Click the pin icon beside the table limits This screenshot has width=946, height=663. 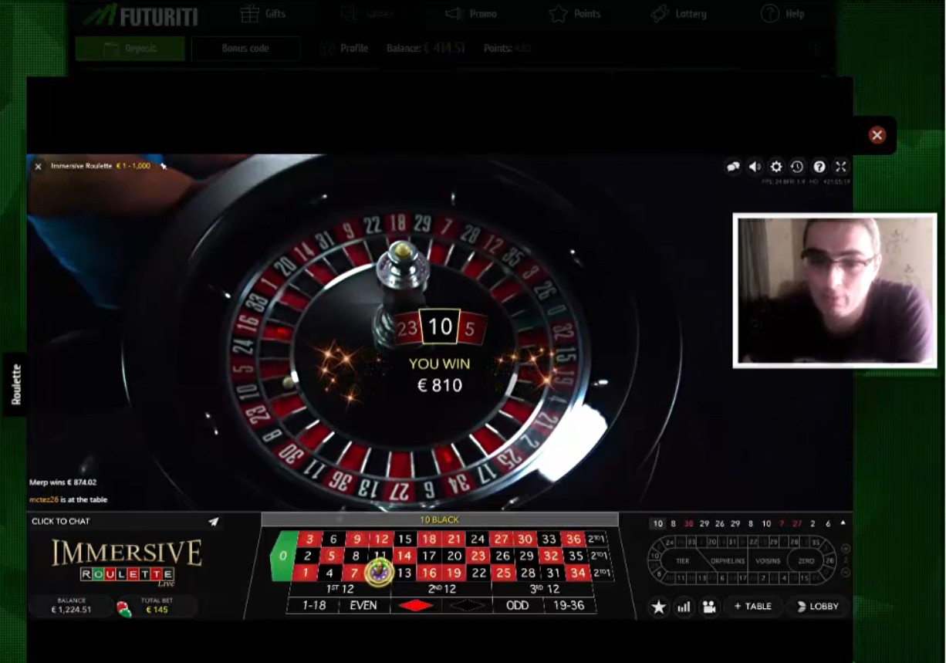coord(163,166)
